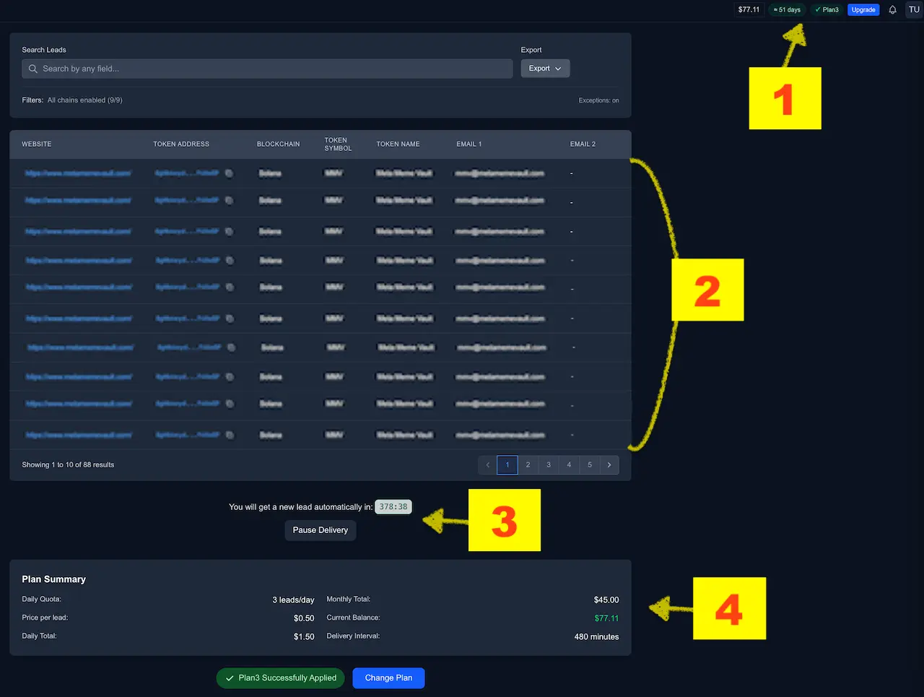Go to previous page with the left chevron

click(x=487, y=464)
